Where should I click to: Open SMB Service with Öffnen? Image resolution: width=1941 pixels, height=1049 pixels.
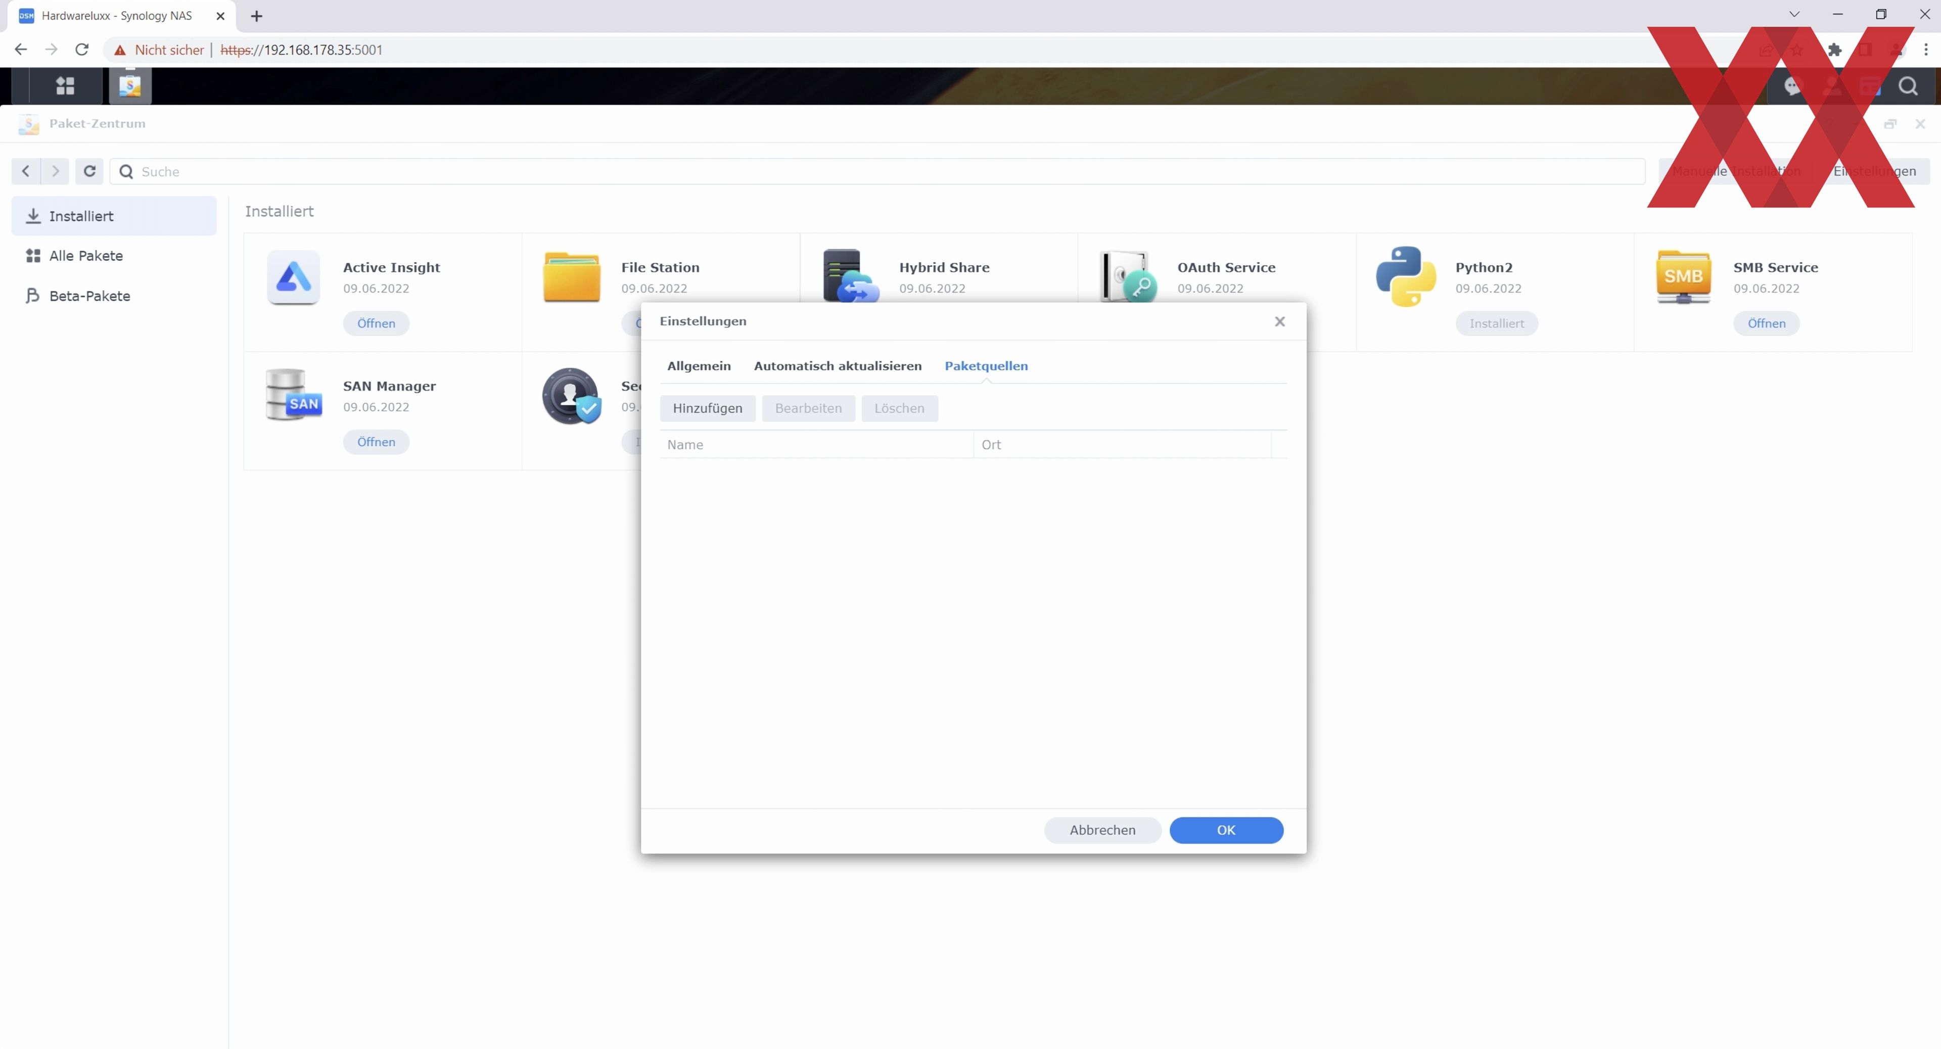tap(1766, 324)
